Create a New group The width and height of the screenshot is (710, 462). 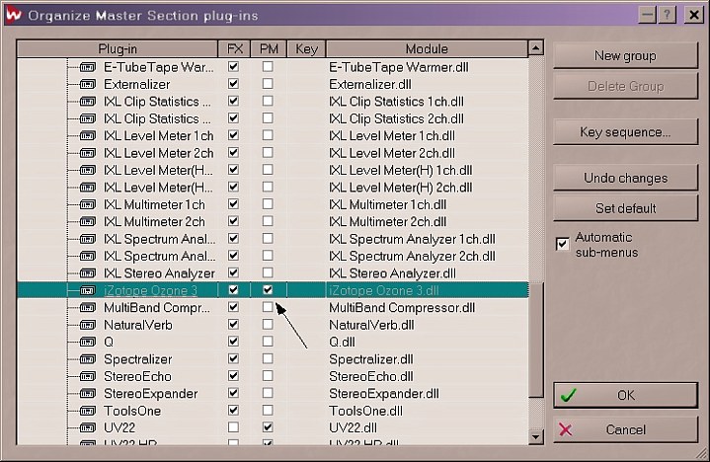pos(625,55)
